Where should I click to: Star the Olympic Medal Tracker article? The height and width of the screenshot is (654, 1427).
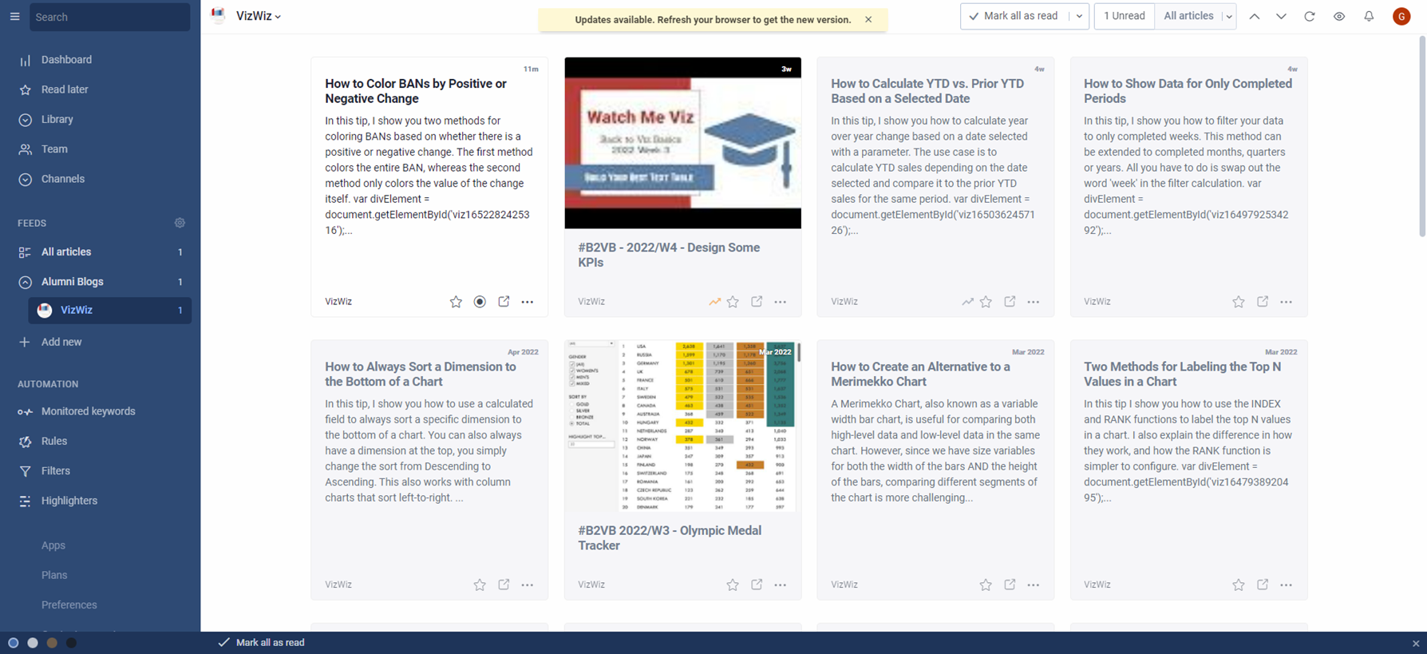[733, 585]
